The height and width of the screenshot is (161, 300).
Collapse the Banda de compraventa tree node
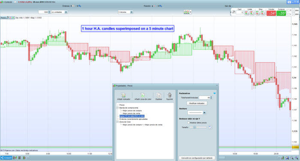pyautogui.click(x=118, y=108)
